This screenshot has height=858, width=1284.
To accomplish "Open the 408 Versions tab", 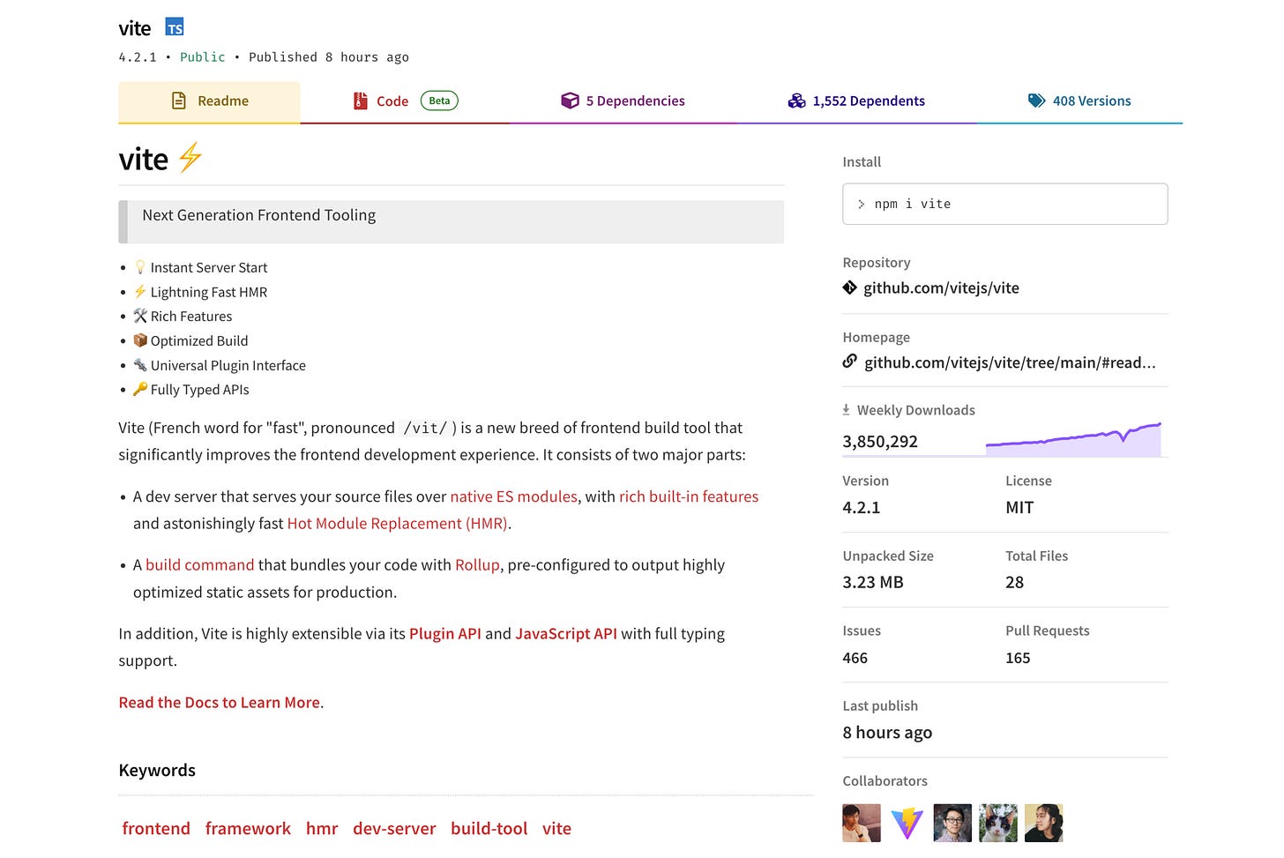I will pos(1079,101).
